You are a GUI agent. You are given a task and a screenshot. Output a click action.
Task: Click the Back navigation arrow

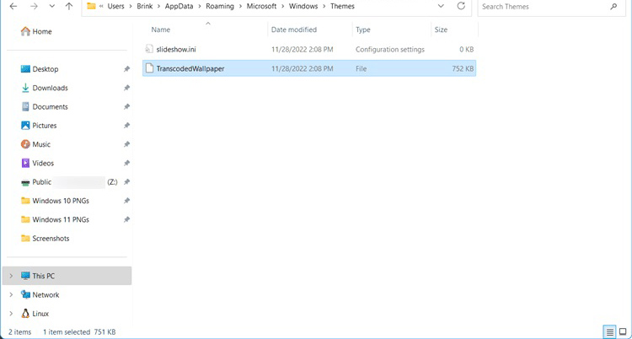click(x=13, y=7)
